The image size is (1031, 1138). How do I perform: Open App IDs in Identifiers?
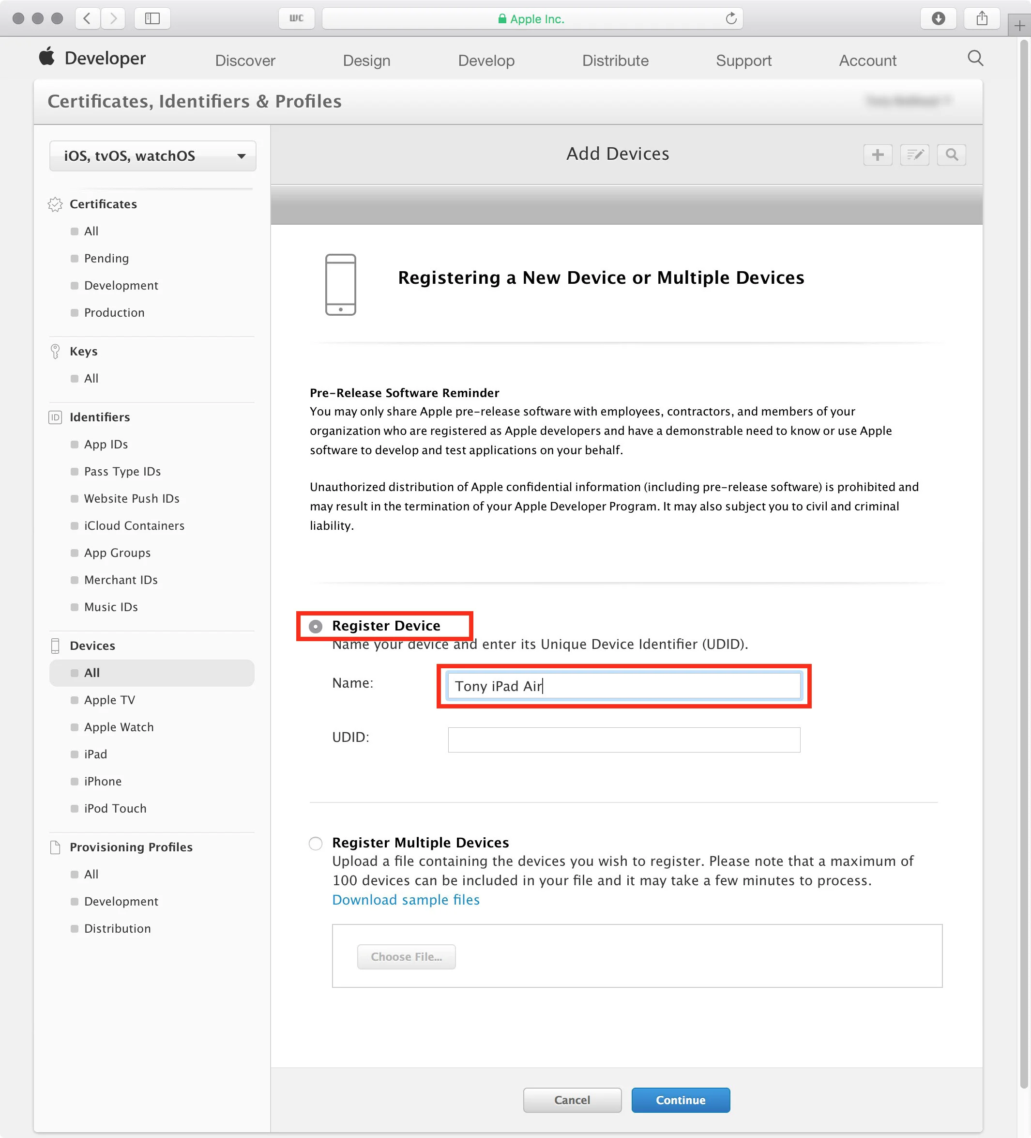click(106, 445)
